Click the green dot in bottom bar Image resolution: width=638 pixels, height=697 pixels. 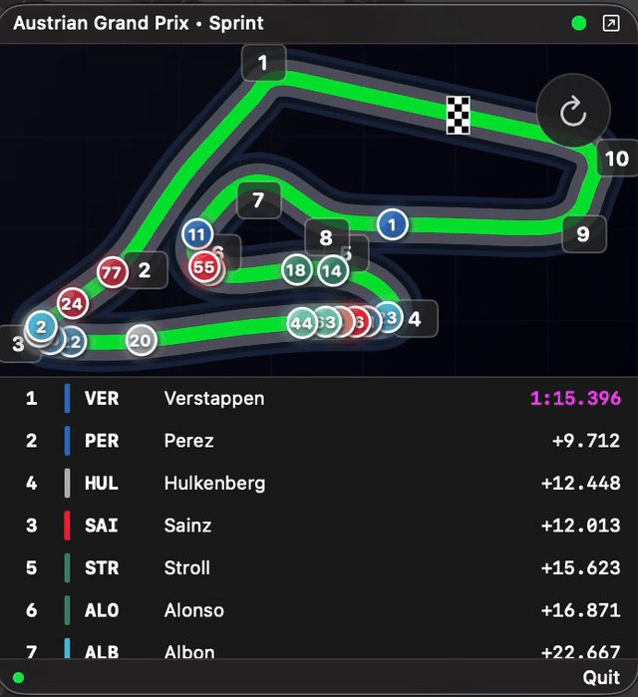pyautogui.click(x=19, y=677)
